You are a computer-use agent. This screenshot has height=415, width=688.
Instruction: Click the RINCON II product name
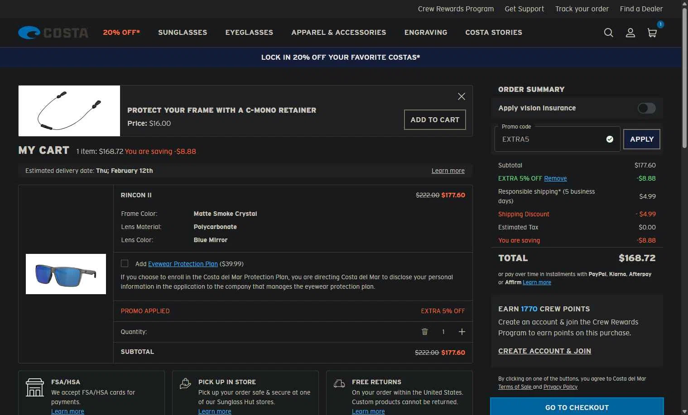tap(136, 195)
